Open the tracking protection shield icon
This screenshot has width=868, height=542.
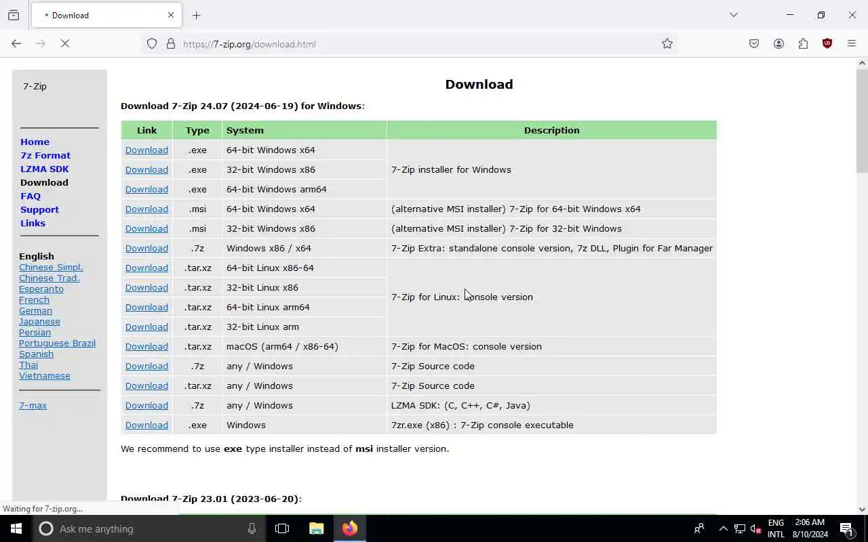click(152, 43)
